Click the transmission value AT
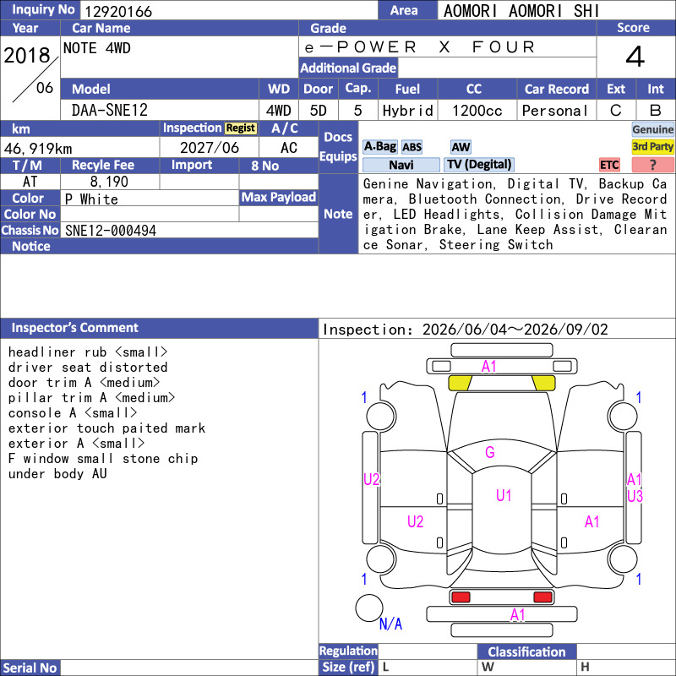 30,182
